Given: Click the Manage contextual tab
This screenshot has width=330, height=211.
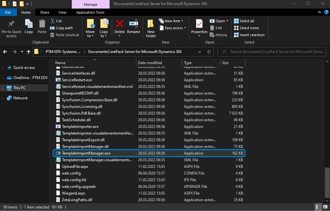Looking at the screenshot, I should pos(91,4).
